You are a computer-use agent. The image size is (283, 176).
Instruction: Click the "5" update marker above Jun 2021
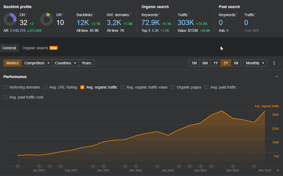(x=39, y=166)
